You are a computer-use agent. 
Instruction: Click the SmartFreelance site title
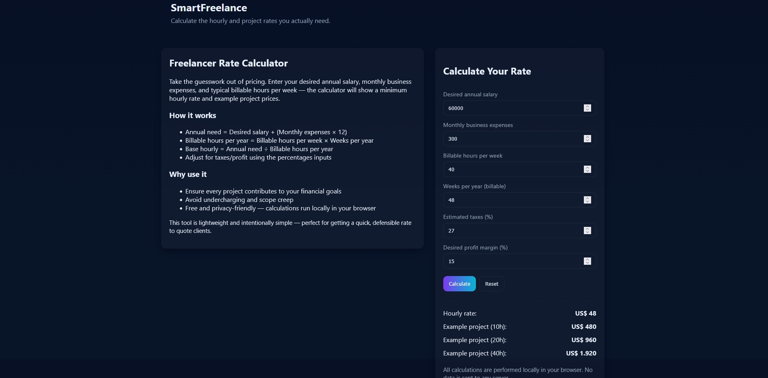click(x=209, y=8)
